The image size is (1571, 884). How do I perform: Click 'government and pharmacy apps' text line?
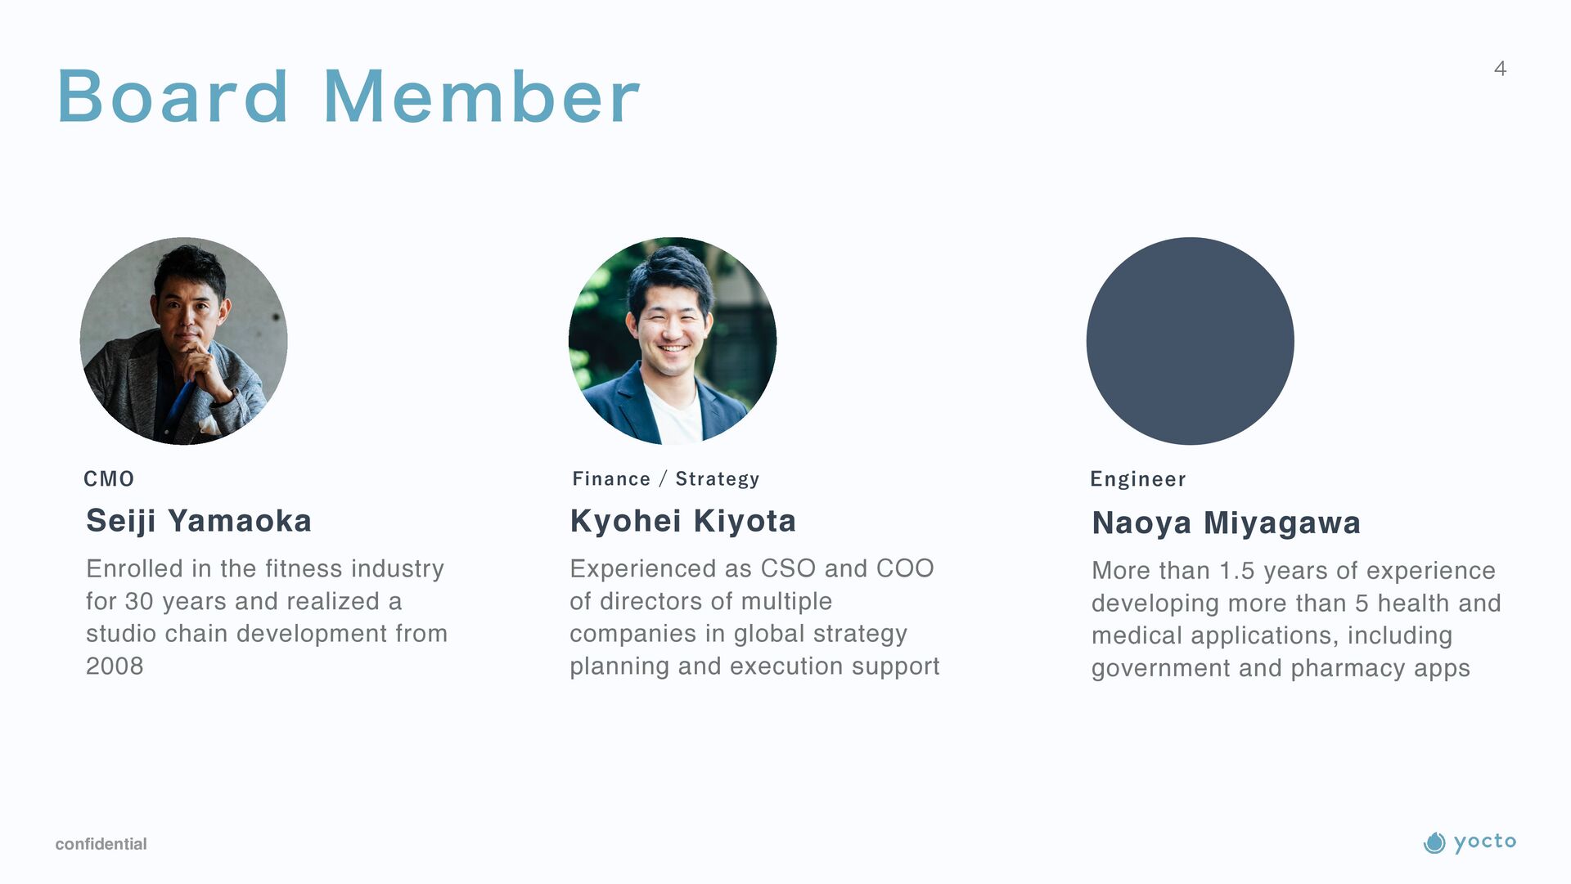coord(1281,668)
